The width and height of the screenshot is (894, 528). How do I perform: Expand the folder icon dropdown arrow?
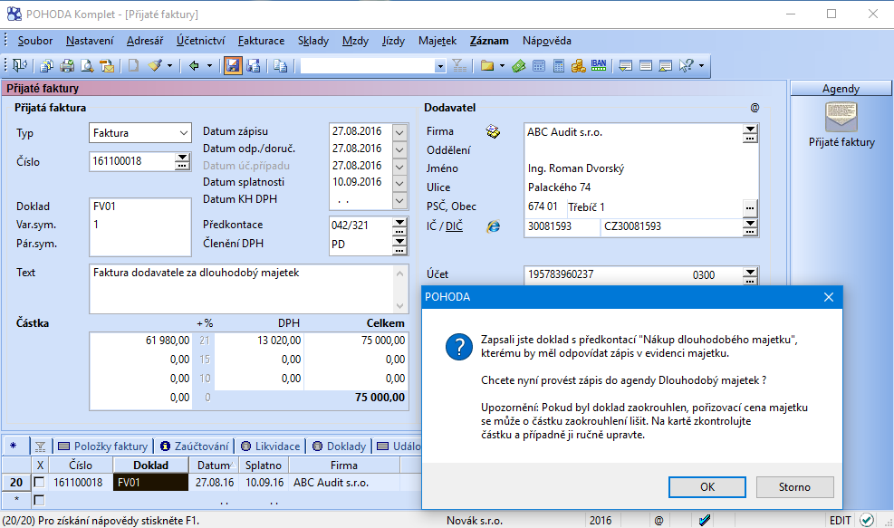(502, 65)
